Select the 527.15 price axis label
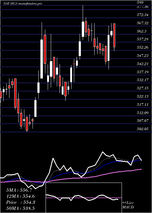Image resolution: width=152 pixels, height=213 pixels. 143,88
